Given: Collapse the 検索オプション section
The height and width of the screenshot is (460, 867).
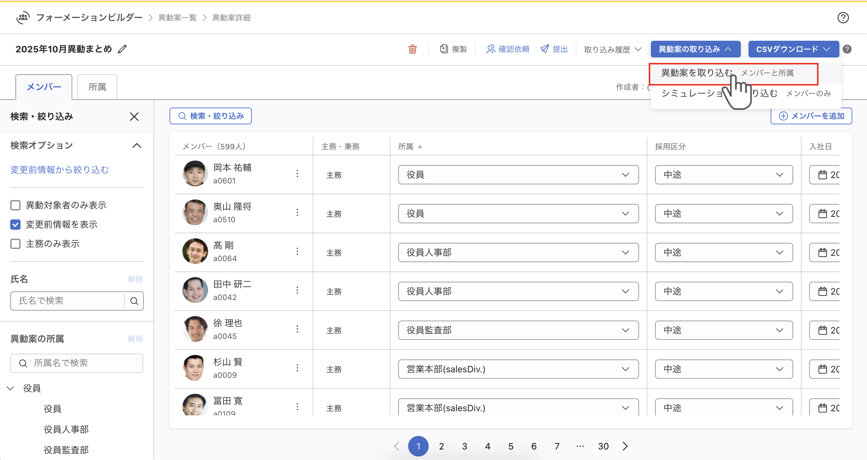Looking at the screenshot, I should pos(137,146).
